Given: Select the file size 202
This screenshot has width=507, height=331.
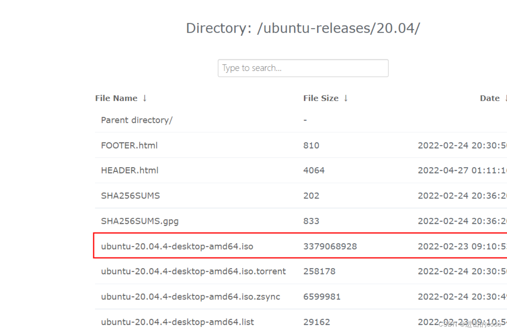Looking at the screenshot, I should 311,196.
